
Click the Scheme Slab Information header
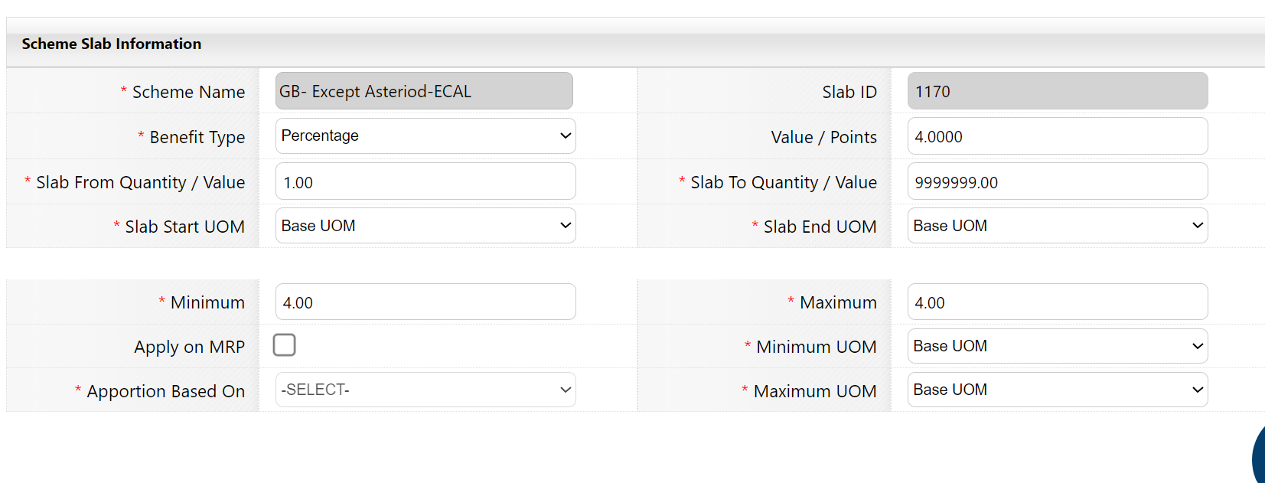point(112,44)
